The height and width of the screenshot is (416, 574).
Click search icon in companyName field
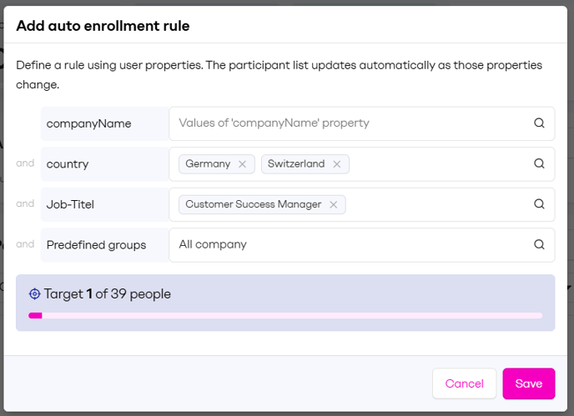coord(539,123)
